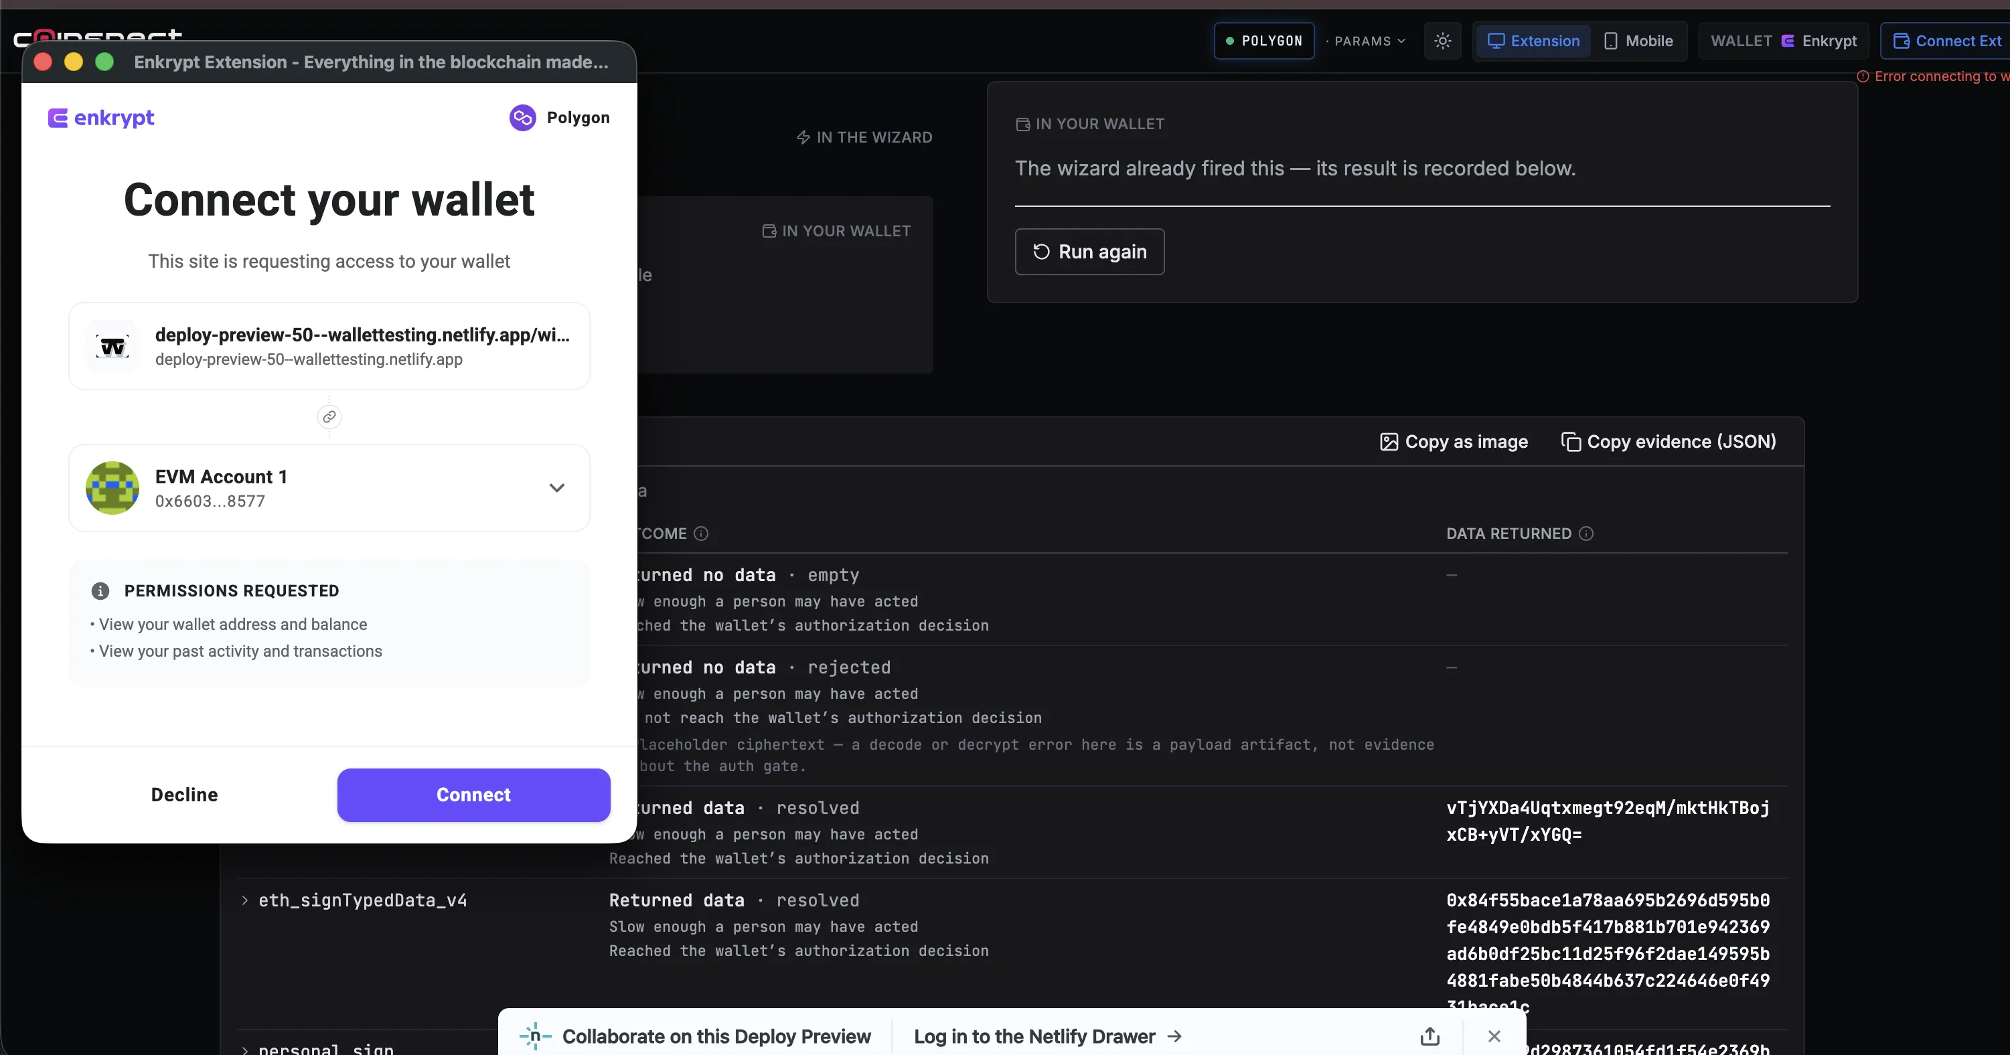Image resolution: width=2010 pixels, height=1055 pixels.
Task: Click the returned data 'vTjYXDa4Uqtxmegt92eqM/mktHkTBoj'
Action: [1608, 807]
